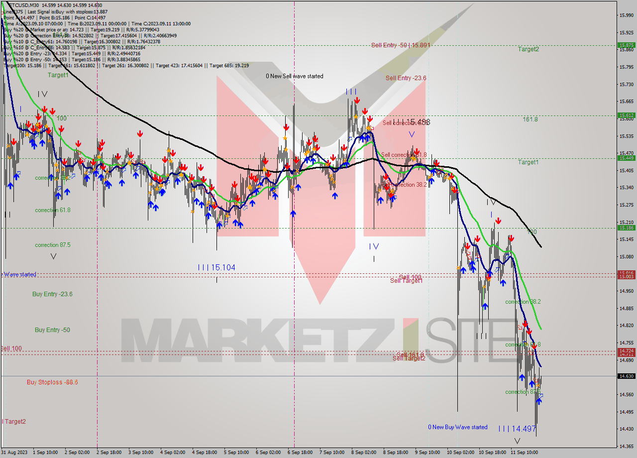Click the green 15.186 axis price tag
The width and height of the screenshot is (637, 458).
pos(626,228)
